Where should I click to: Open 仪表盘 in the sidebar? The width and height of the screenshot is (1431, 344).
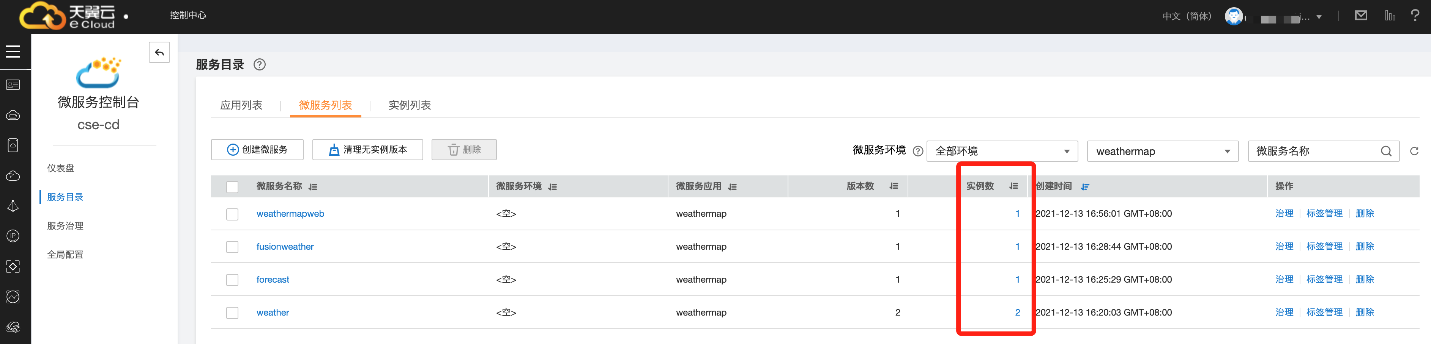[x=61, y=168]
